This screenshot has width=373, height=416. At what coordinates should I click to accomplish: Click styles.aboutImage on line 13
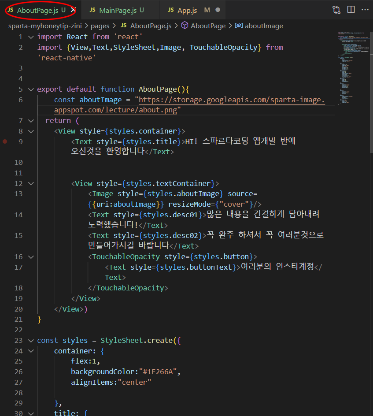183,193
